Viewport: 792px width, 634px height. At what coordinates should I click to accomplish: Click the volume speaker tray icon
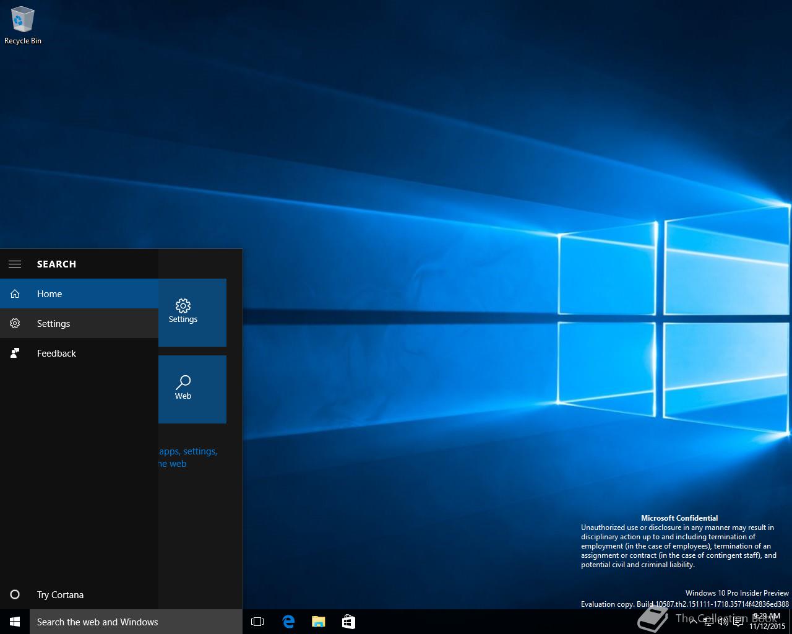tap(723, 622)
